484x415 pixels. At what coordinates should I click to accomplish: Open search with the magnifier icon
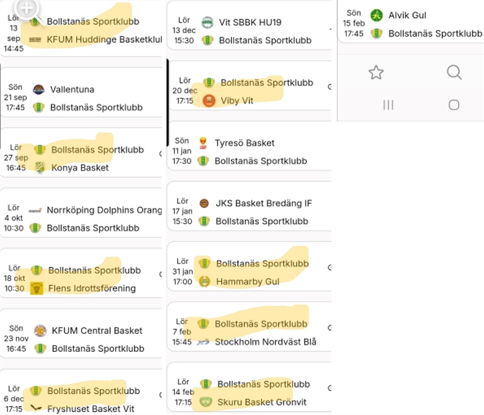[x=454, y=73]
